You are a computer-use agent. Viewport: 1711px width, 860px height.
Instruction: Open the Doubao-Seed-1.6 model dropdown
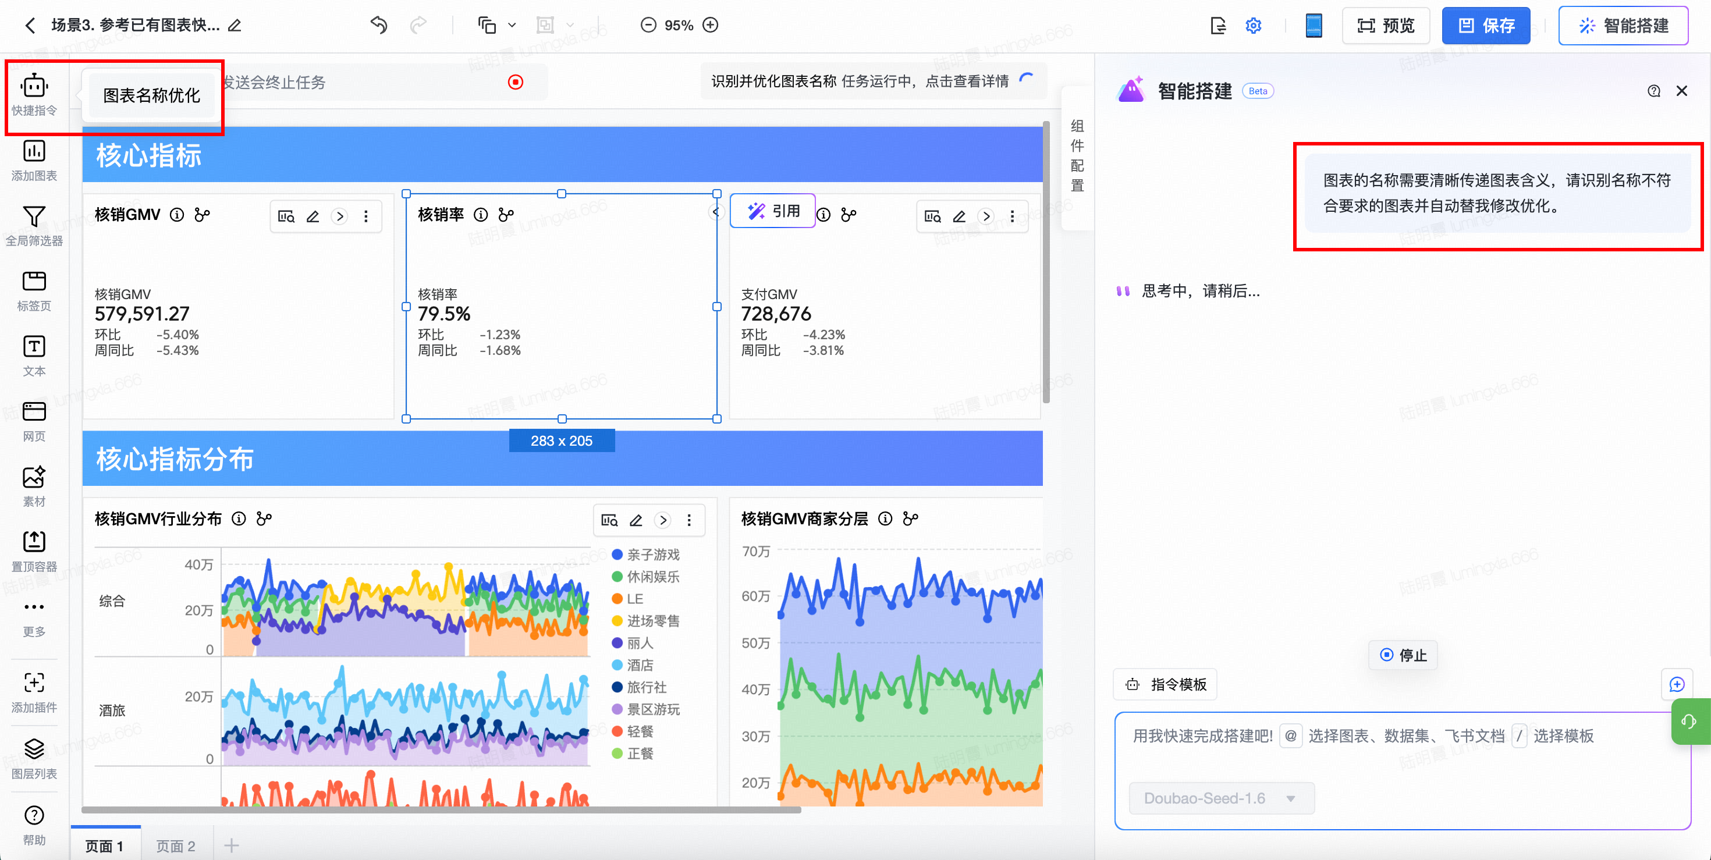(x=1221, y=798)
